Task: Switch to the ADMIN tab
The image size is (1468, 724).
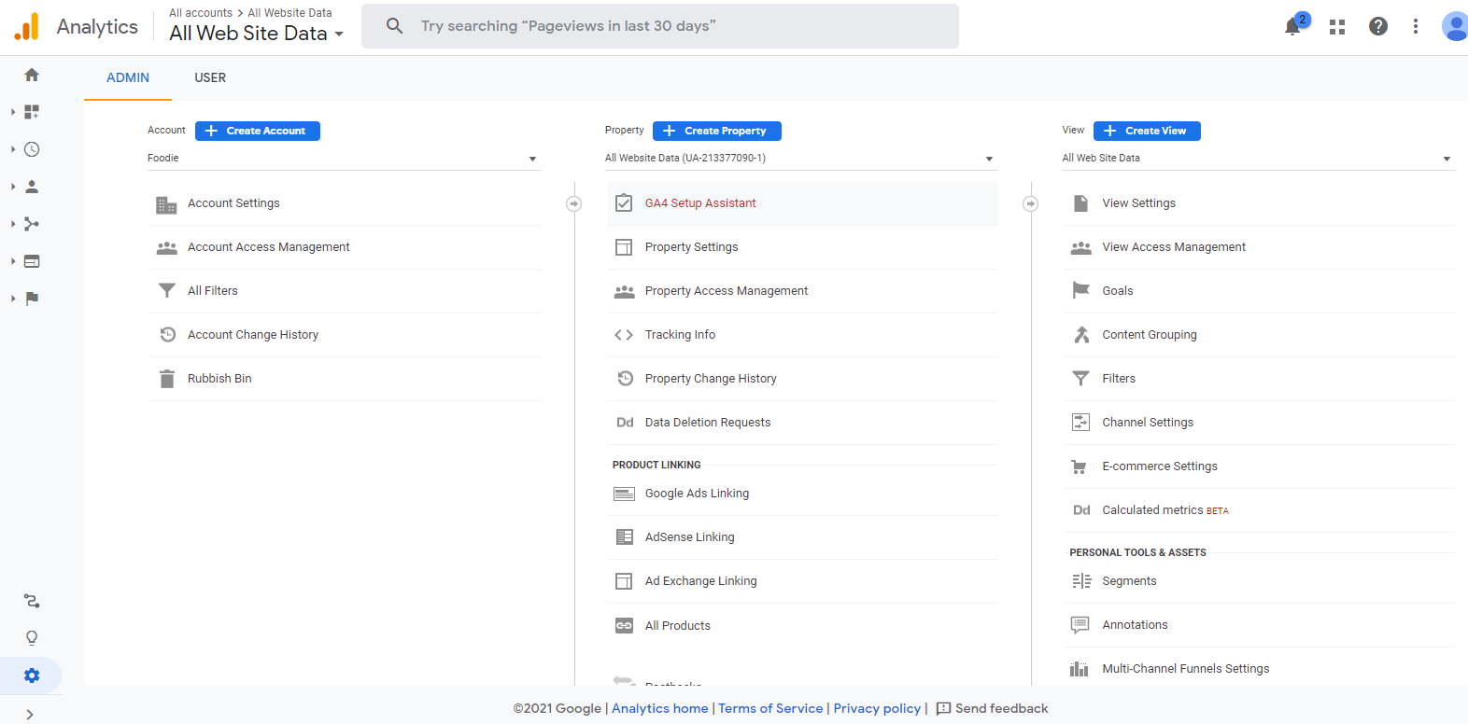Action: (128, 77)
